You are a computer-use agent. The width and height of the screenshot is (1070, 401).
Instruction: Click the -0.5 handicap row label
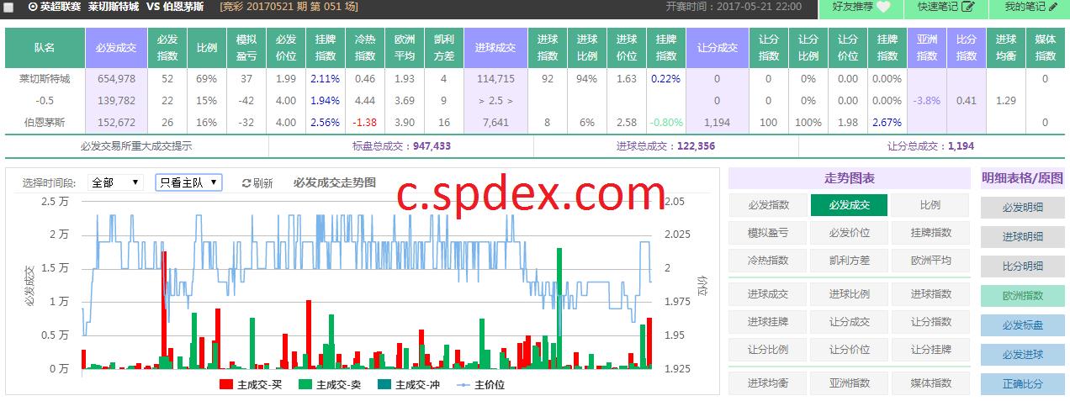point(45,100)
